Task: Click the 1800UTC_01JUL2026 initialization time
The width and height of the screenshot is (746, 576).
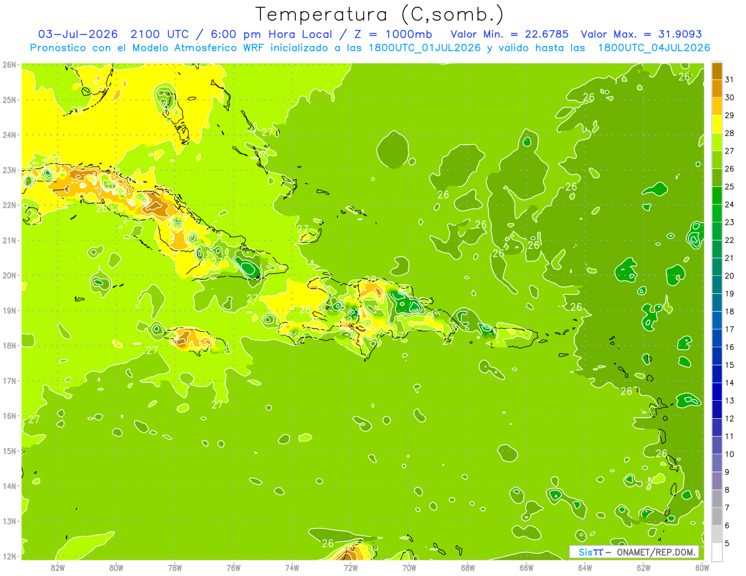Action: (424, 48)
